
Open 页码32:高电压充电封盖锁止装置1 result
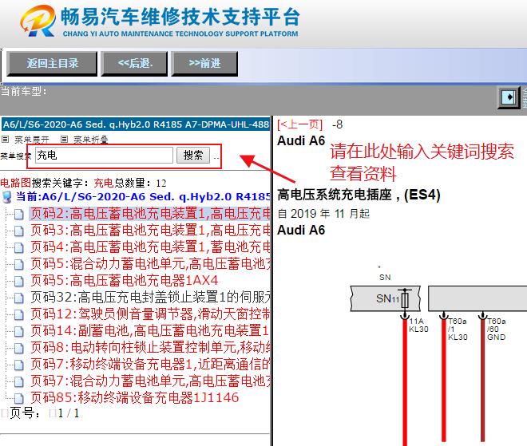pyautogui.click(x=150, y=298)
